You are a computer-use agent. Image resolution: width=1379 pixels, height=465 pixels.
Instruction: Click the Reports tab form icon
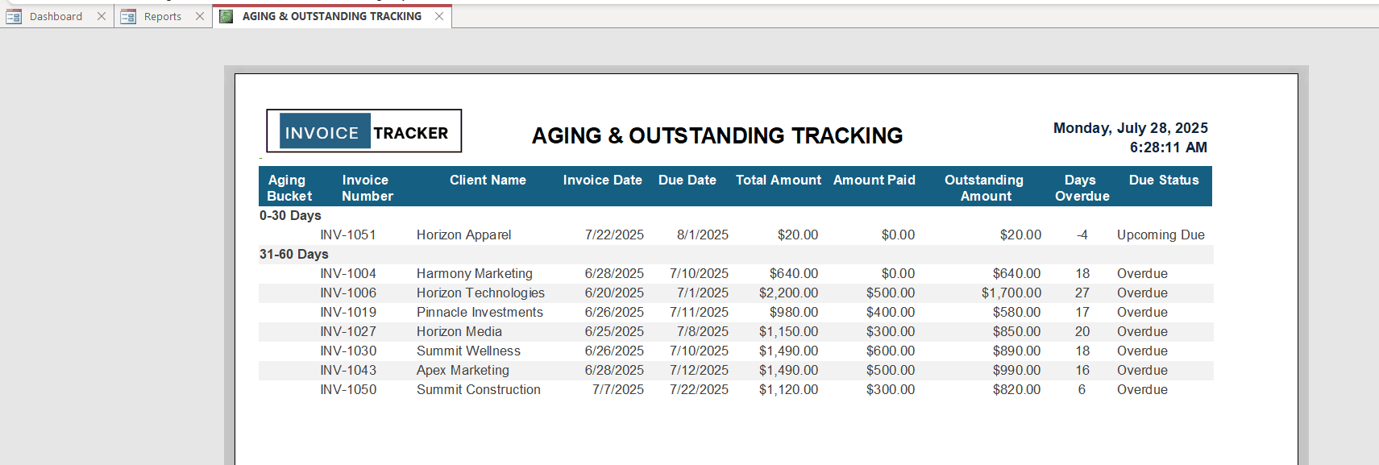pos(128,16)
